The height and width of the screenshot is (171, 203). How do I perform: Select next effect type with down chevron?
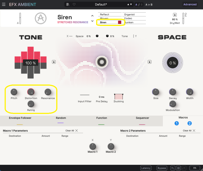click(x=92, y=21)
